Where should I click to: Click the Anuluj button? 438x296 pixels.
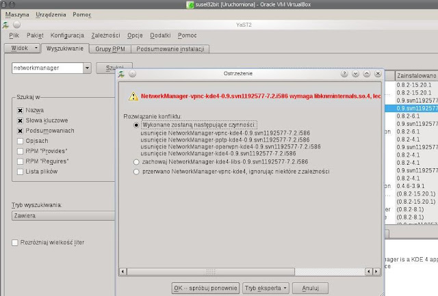310,288
